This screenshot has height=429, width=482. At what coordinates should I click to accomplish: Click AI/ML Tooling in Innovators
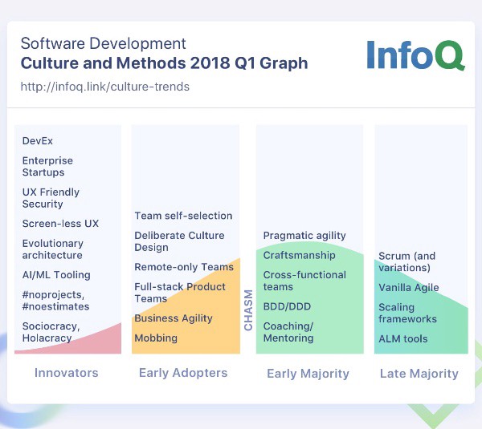click(56, 275)
